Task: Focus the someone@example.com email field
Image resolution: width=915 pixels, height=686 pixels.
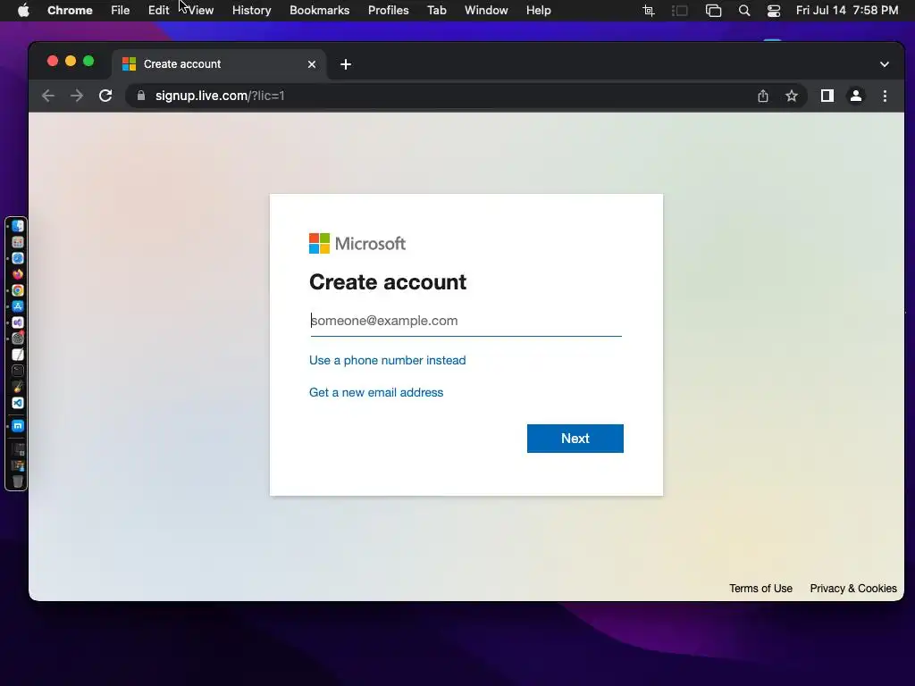Action: click(x=466, y=321)
